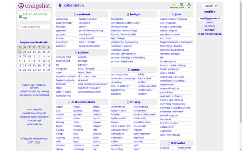The width and height of the screenshot is (242, 151).
Task: Open the science discussion forum
Action: (97, 134)
